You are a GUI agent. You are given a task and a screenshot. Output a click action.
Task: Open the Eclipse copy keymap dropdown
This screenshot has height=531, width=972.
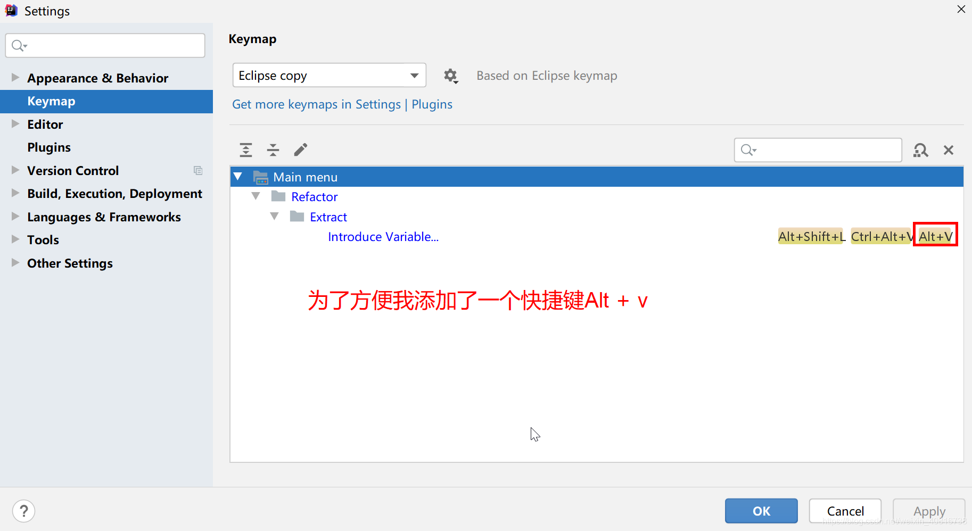pyautogui.click(x=330, y=75)
